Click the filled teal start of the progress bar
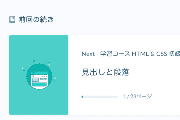Image resolution: width=180 pixels, height=120 pixels. [x=82, y=97]
